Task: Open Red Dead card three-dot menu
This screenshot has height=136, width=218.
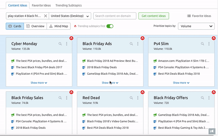Action: (x=138, y=98)
